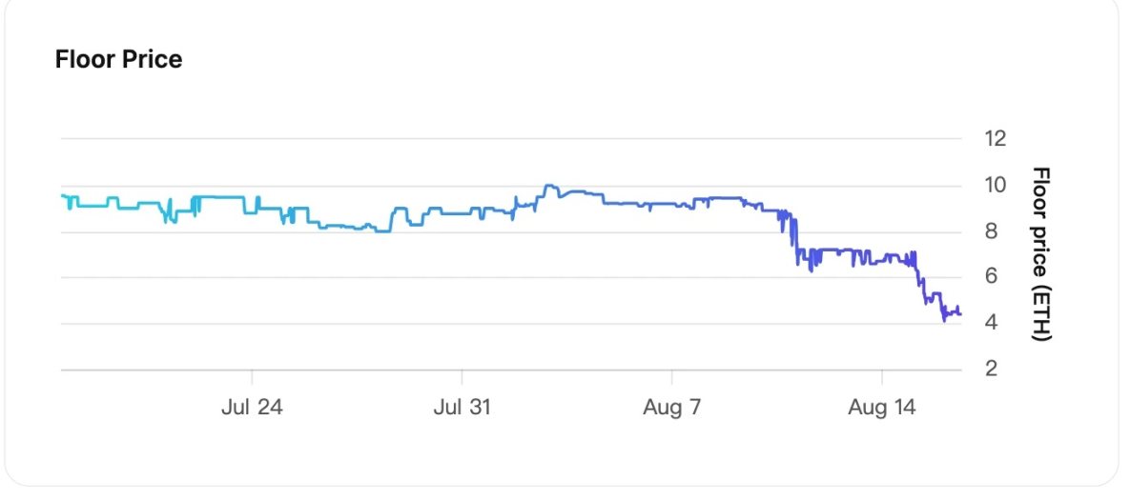Select the Jul 31 x-axis date label
The height and width of the screenshot is (501, 1131).
[463, 408]
